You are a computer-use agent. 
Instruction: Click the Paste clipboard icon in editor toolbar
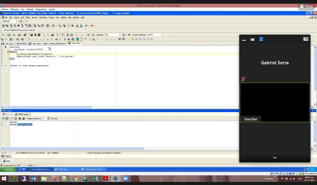[73, 39]
